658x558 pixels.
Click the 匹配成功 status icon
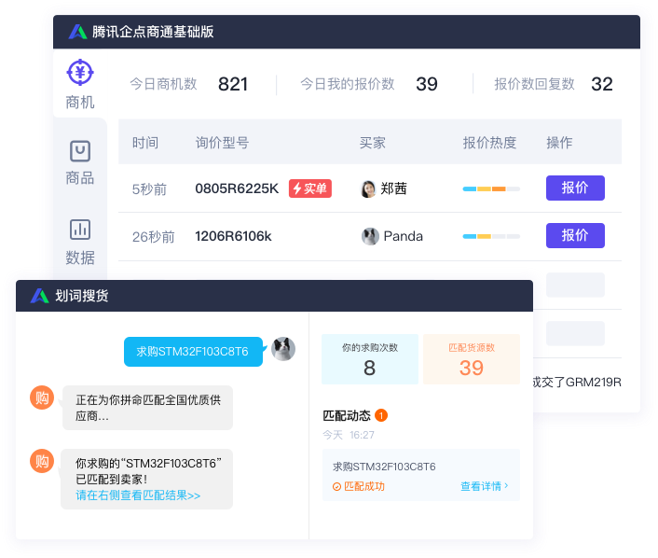click(336, 486)
